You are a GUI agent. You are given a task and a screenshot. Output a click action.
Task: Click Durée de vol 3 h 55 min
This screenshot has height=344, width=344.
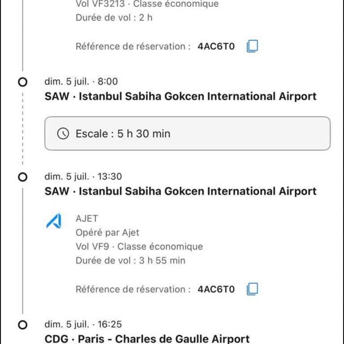click(130, 260)
